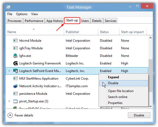Select the hkcmd Module row name
This screenshot has width=158, height=127.
click(30, 41)
